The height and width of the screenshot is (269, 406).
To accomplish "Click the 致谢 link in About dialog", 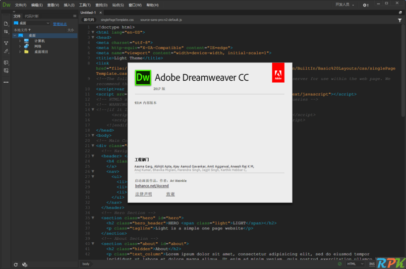I will (171, 194).
